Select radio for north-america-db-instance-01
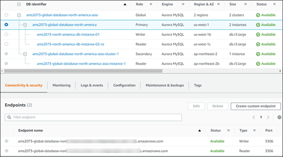 (x=6, y=34)
